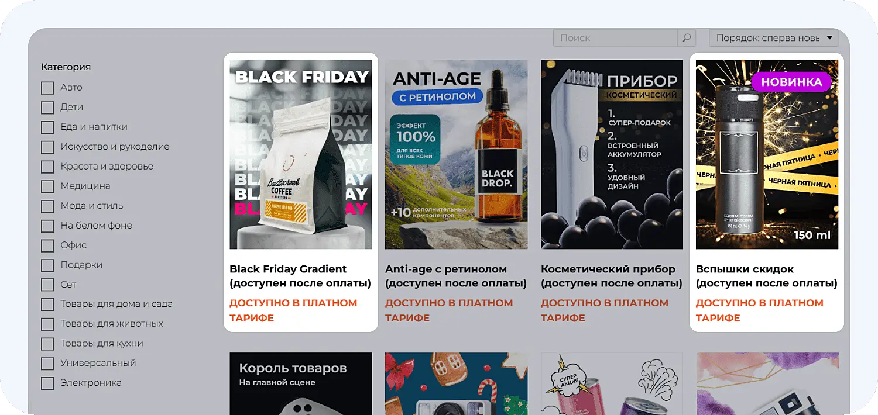
Task: Open the Супер акция cans template thumbnail
Action: 612,383
